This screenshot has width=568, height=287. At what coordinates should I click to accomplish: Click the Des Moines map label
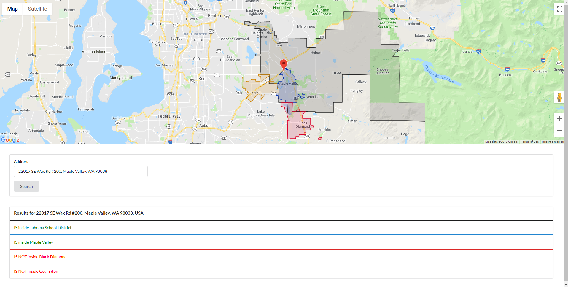pyautogui.click(x=164, y=65)
